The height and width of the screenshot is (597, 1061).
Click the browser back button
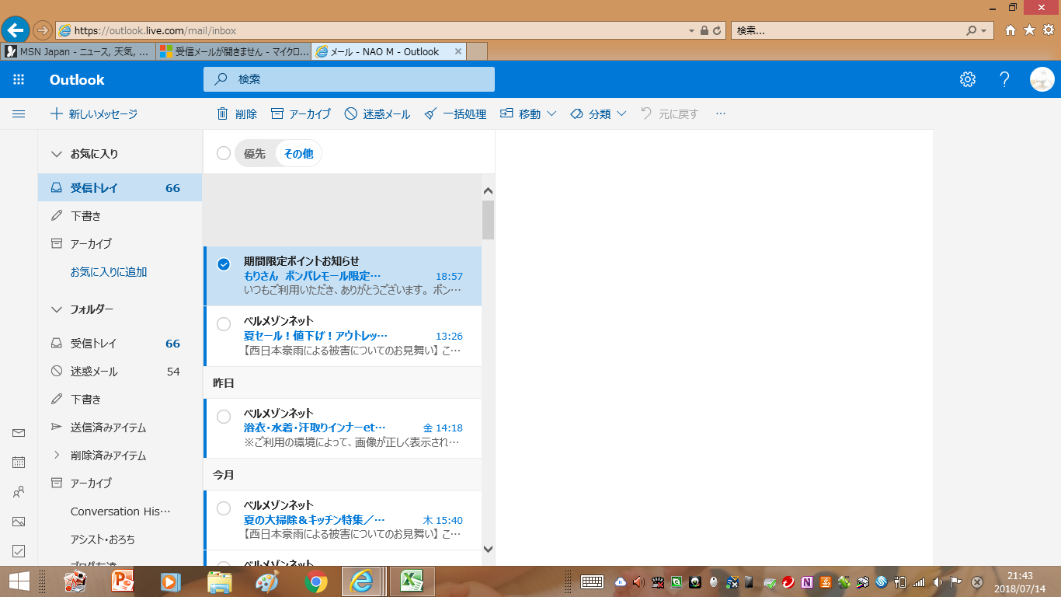coord(16,31)
